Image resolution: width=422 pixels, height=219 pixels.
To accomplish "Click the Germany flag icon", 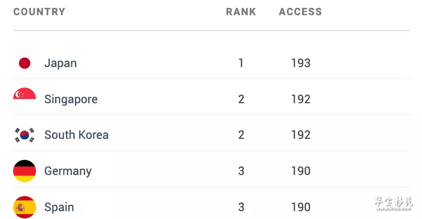I will (25, 171).
